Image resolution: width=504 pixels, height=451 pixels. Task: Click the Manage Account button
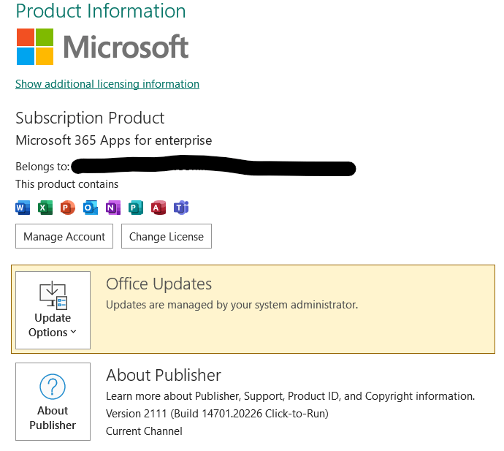click(x=64, y=236)
